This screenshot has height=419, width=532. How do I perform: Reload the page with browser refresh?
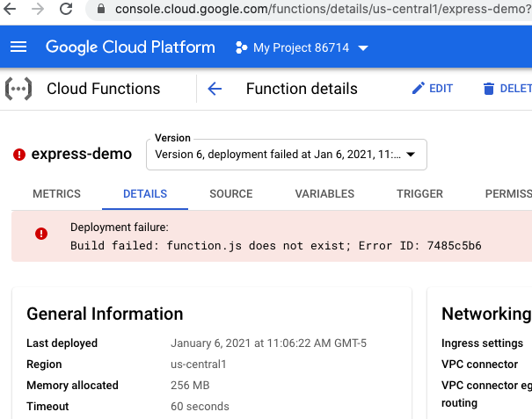(x=66, y=10)
